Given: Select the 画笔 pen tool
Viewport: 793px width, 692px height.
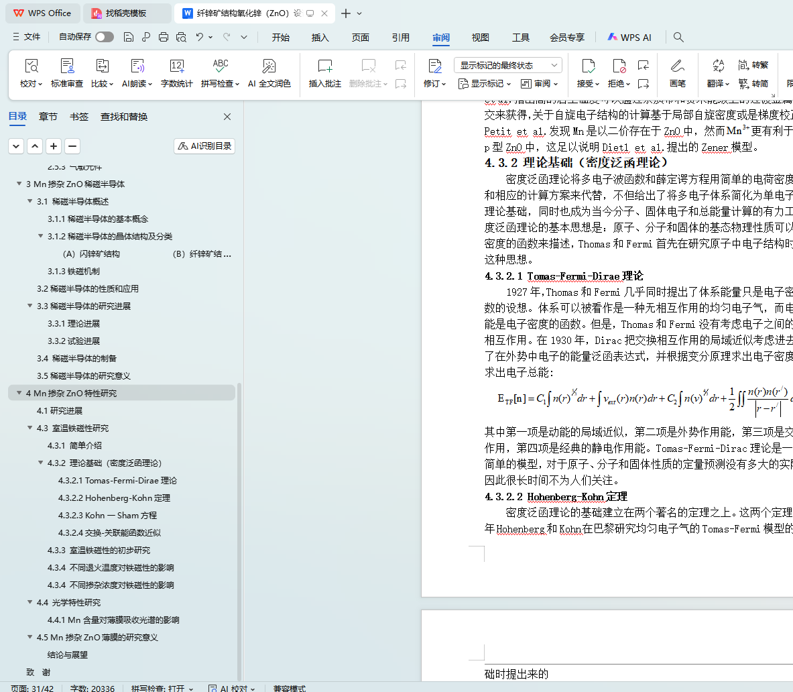Looking at the screenshot, I should [x=677, y=66].
